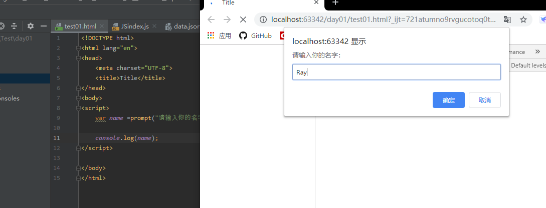This screenshot has width=546, height=208.
Task: Click the Test\day01 path in project tree
Action: [x=17, y=38]
